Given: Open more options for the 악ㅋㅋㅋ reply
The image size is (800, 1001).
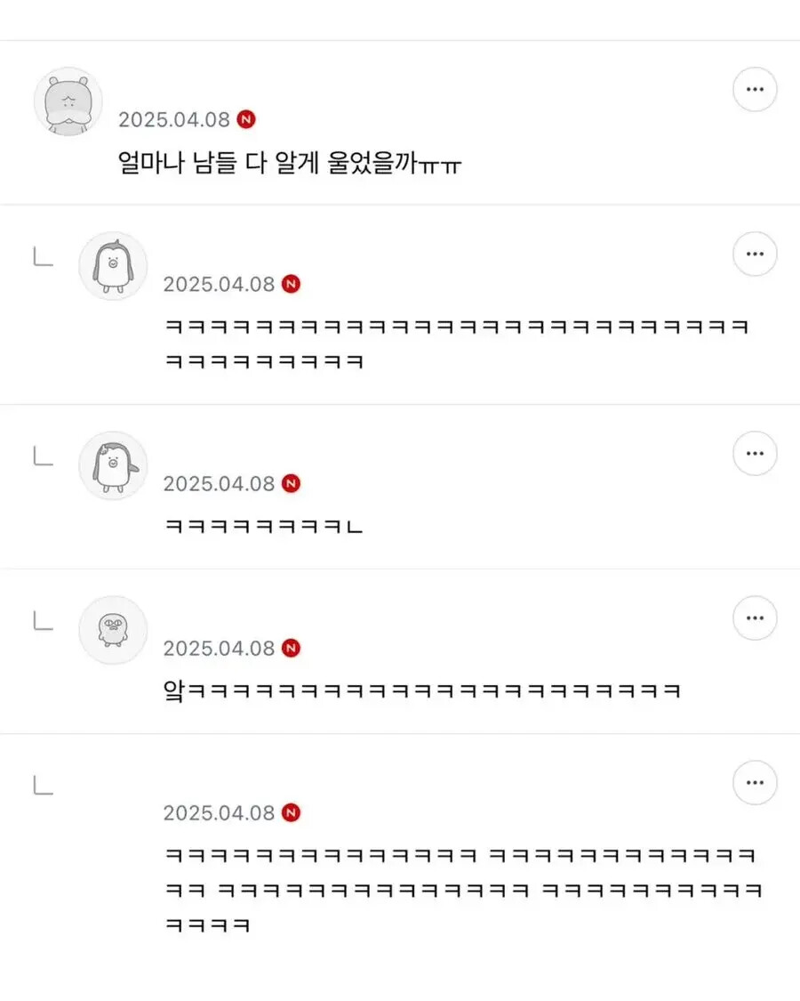Looking at the screenshot, I should coord(755,618).
